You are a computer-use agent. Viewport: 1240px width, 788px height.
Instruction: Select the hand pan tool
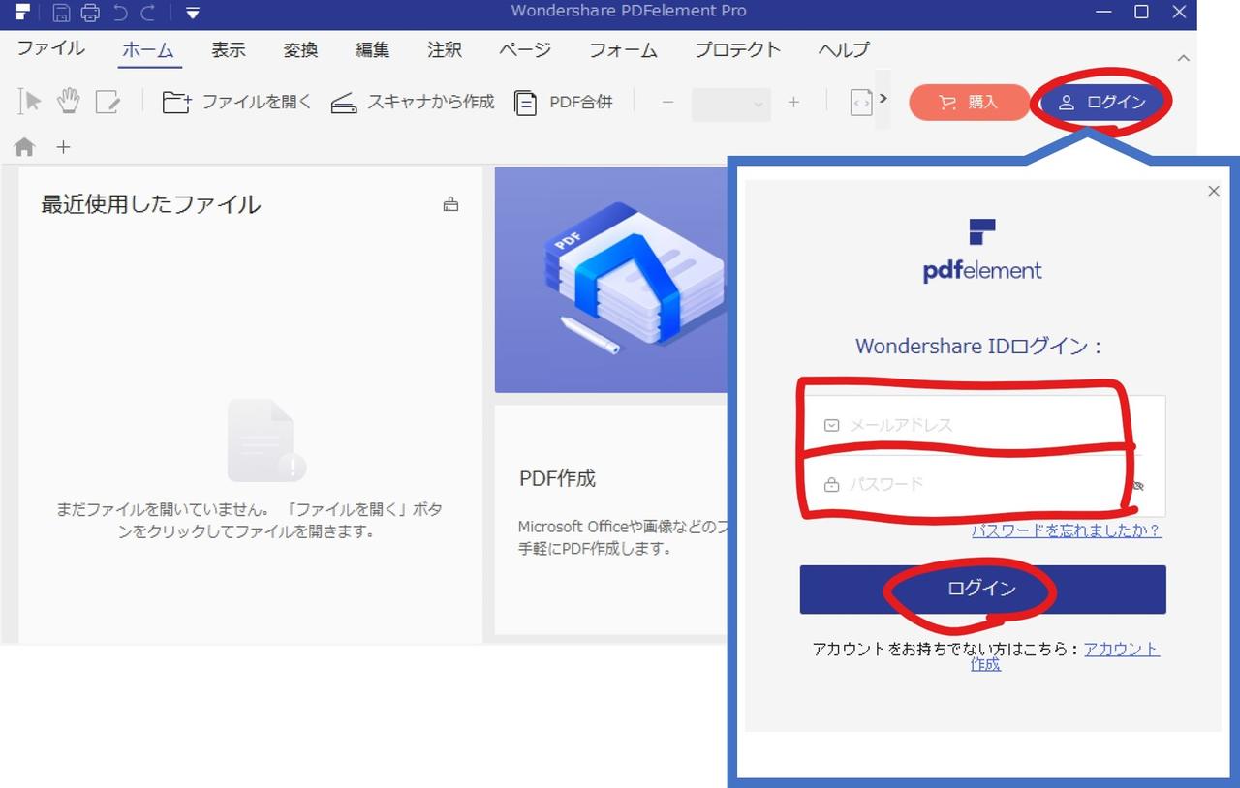pyautogui.click(x=68, y=101)
